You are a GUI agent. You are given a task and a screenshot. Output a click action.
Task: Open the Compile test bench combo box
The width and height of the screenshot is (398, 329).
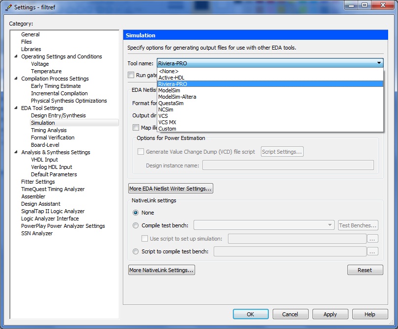tap(264, 225)
